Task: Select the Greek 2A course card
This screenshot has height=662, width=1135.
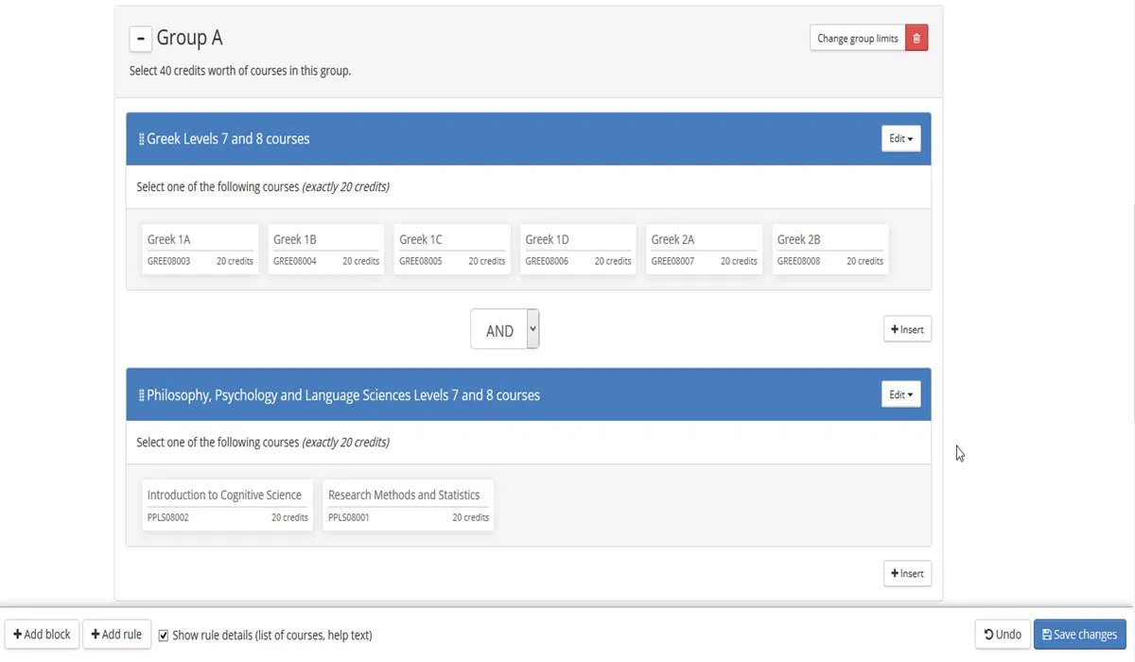Action: 704,248
